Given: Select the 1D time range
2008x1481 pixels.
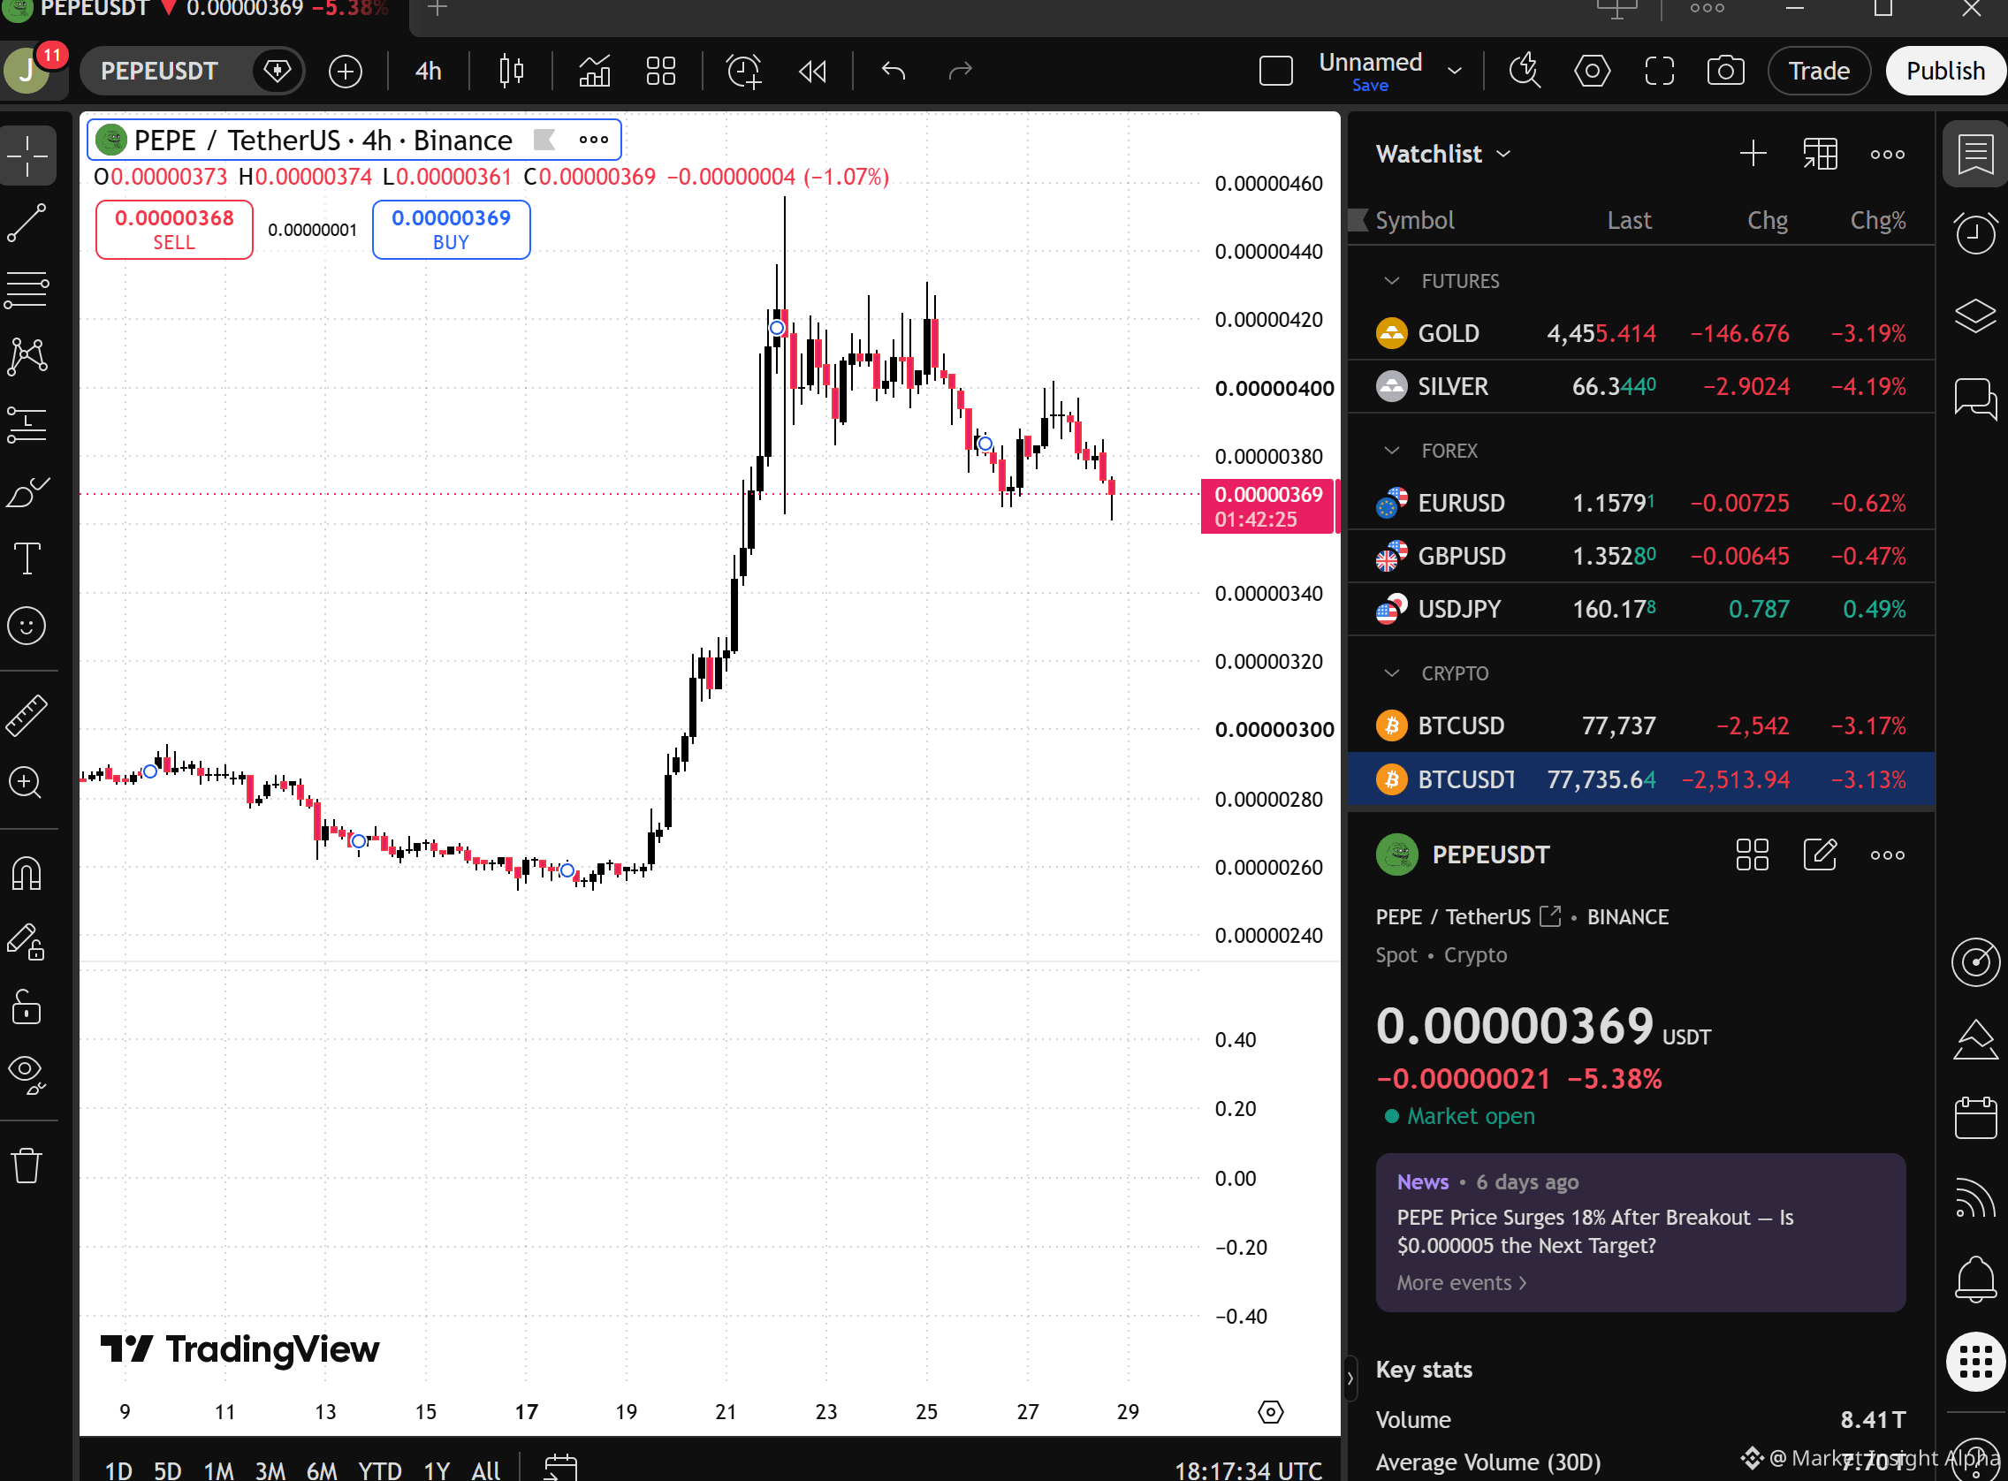Looking at the screenshot, I should point(118,1470).
